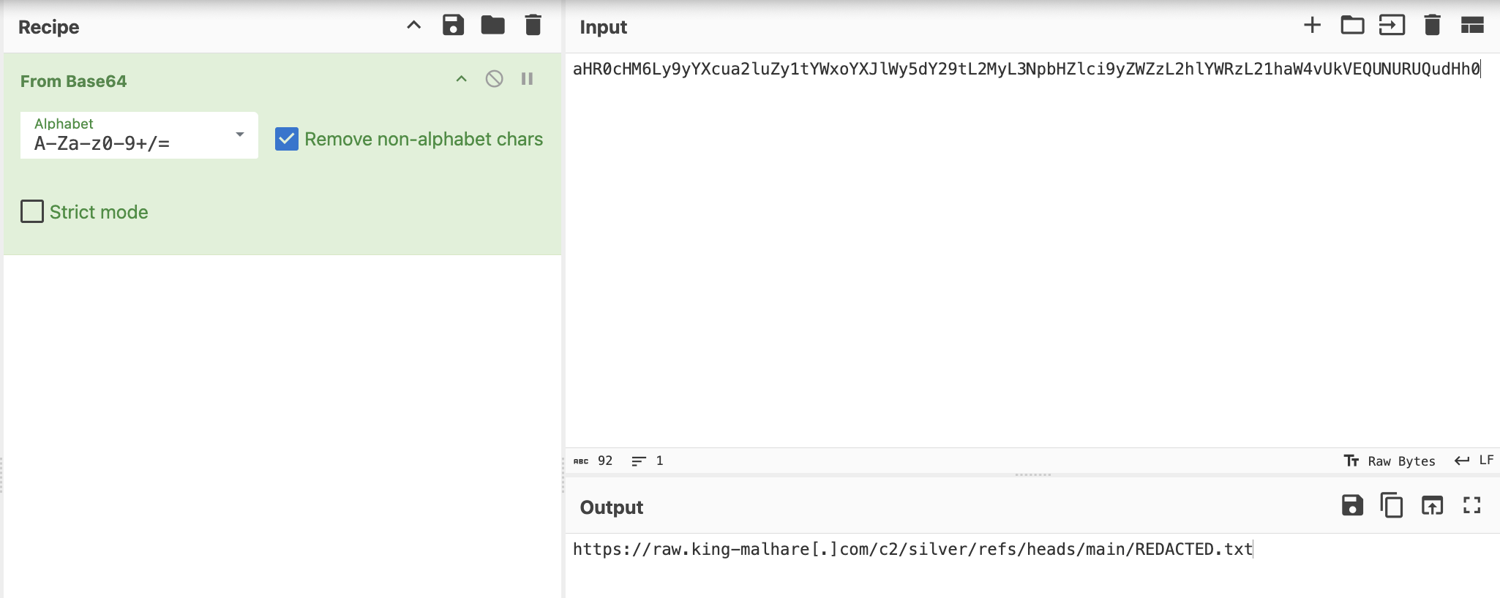This screenshot has height=598, width=1500.
Task: Clear the entire recipe
Action: 532,24
